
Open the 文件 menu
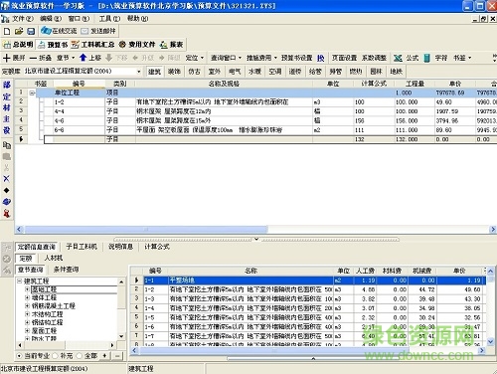coord(23,19)
